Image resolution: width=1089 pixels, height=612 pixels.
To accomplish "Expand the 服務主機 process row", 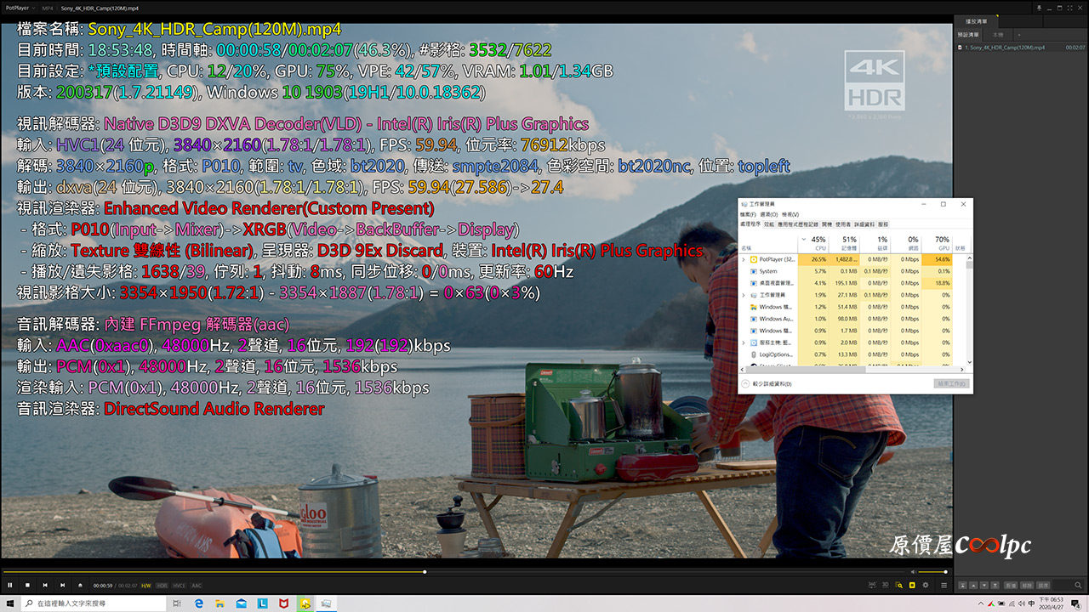I will click(744, 343).
